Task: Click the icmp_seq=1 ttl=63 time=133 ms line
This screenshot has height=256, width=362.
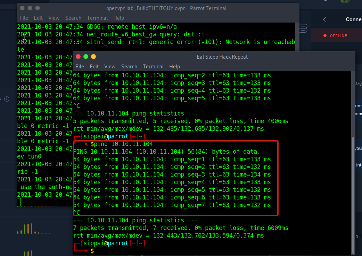Action: point(172,160)
